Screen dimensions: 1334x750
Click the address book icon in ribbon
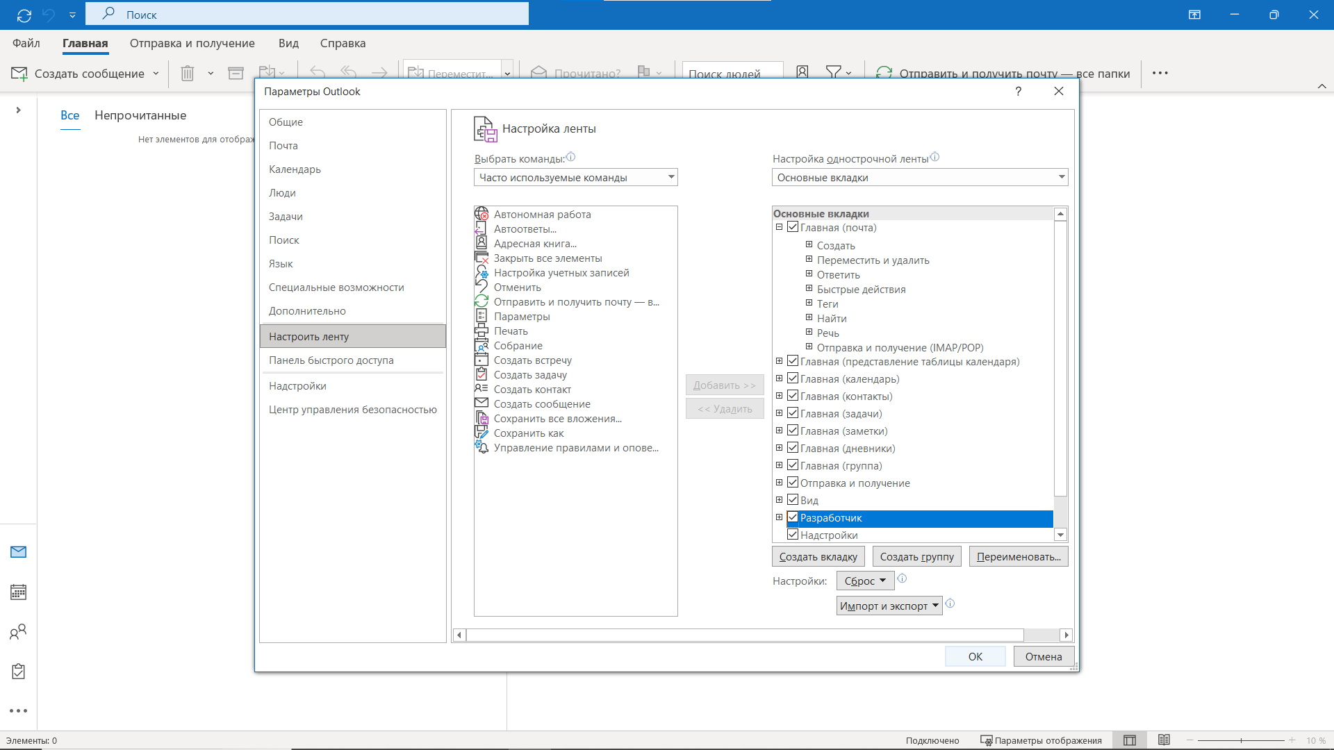click(x=802, y=72)
